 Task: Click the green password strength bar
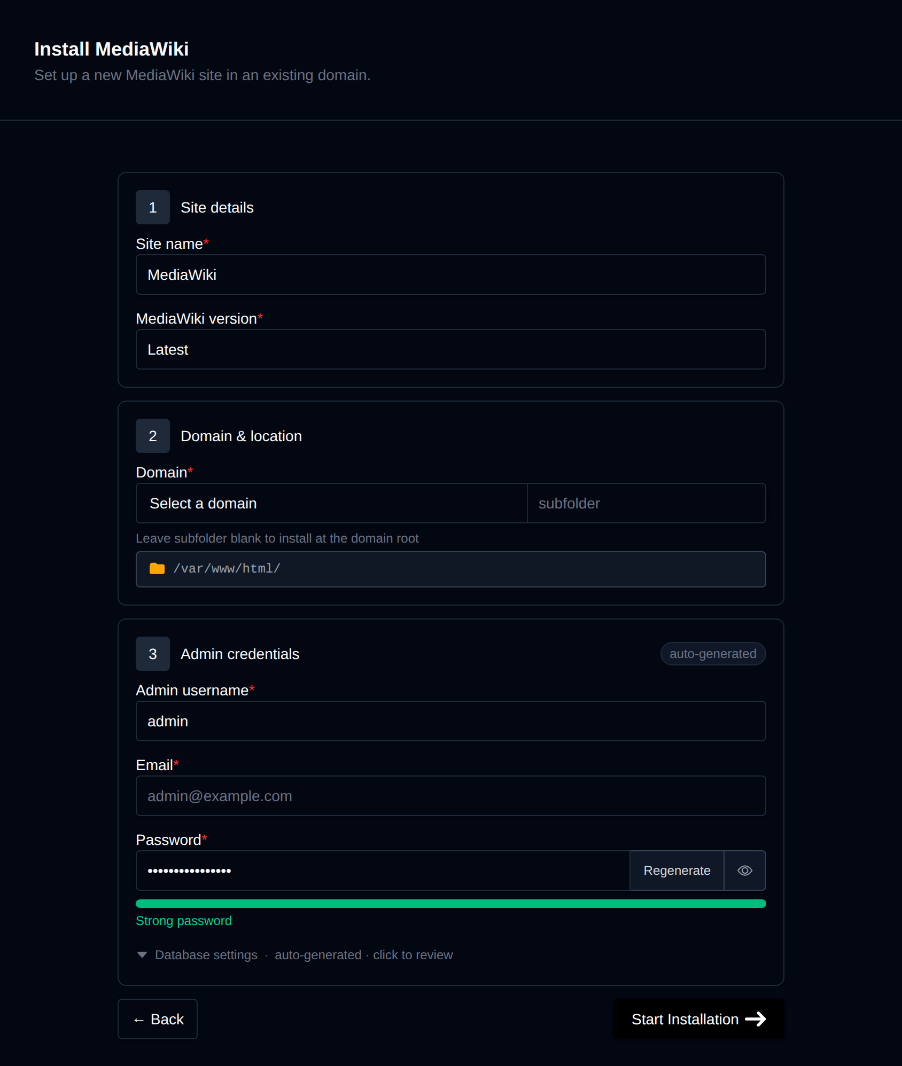click(x=450, y=904)
